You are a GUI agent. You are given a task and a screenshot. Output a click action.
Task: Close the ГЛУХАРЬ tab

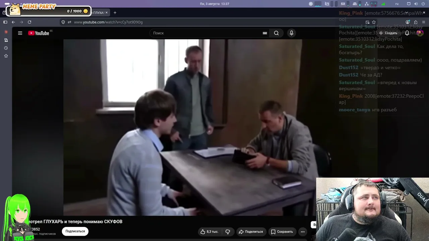pyautogui.click(x=107, y=13)
